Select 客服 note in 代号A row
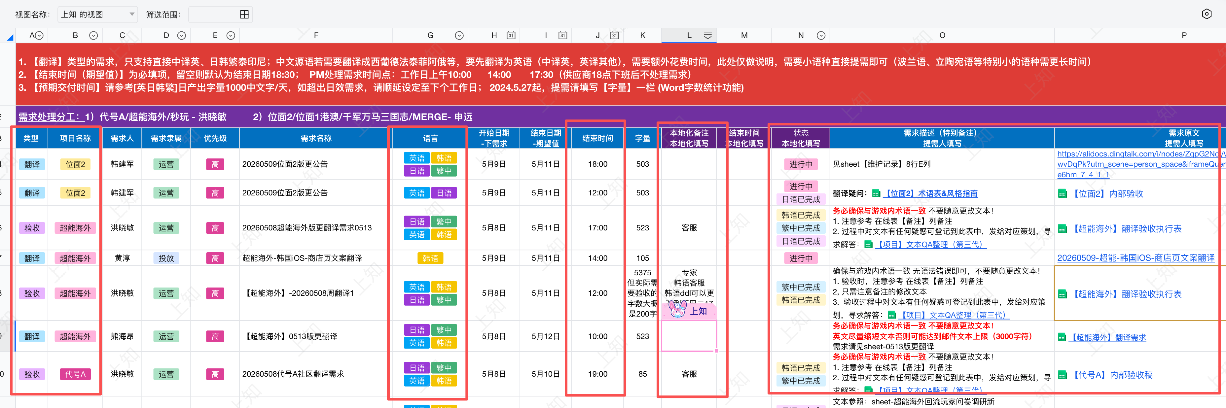 coord(689,374)
